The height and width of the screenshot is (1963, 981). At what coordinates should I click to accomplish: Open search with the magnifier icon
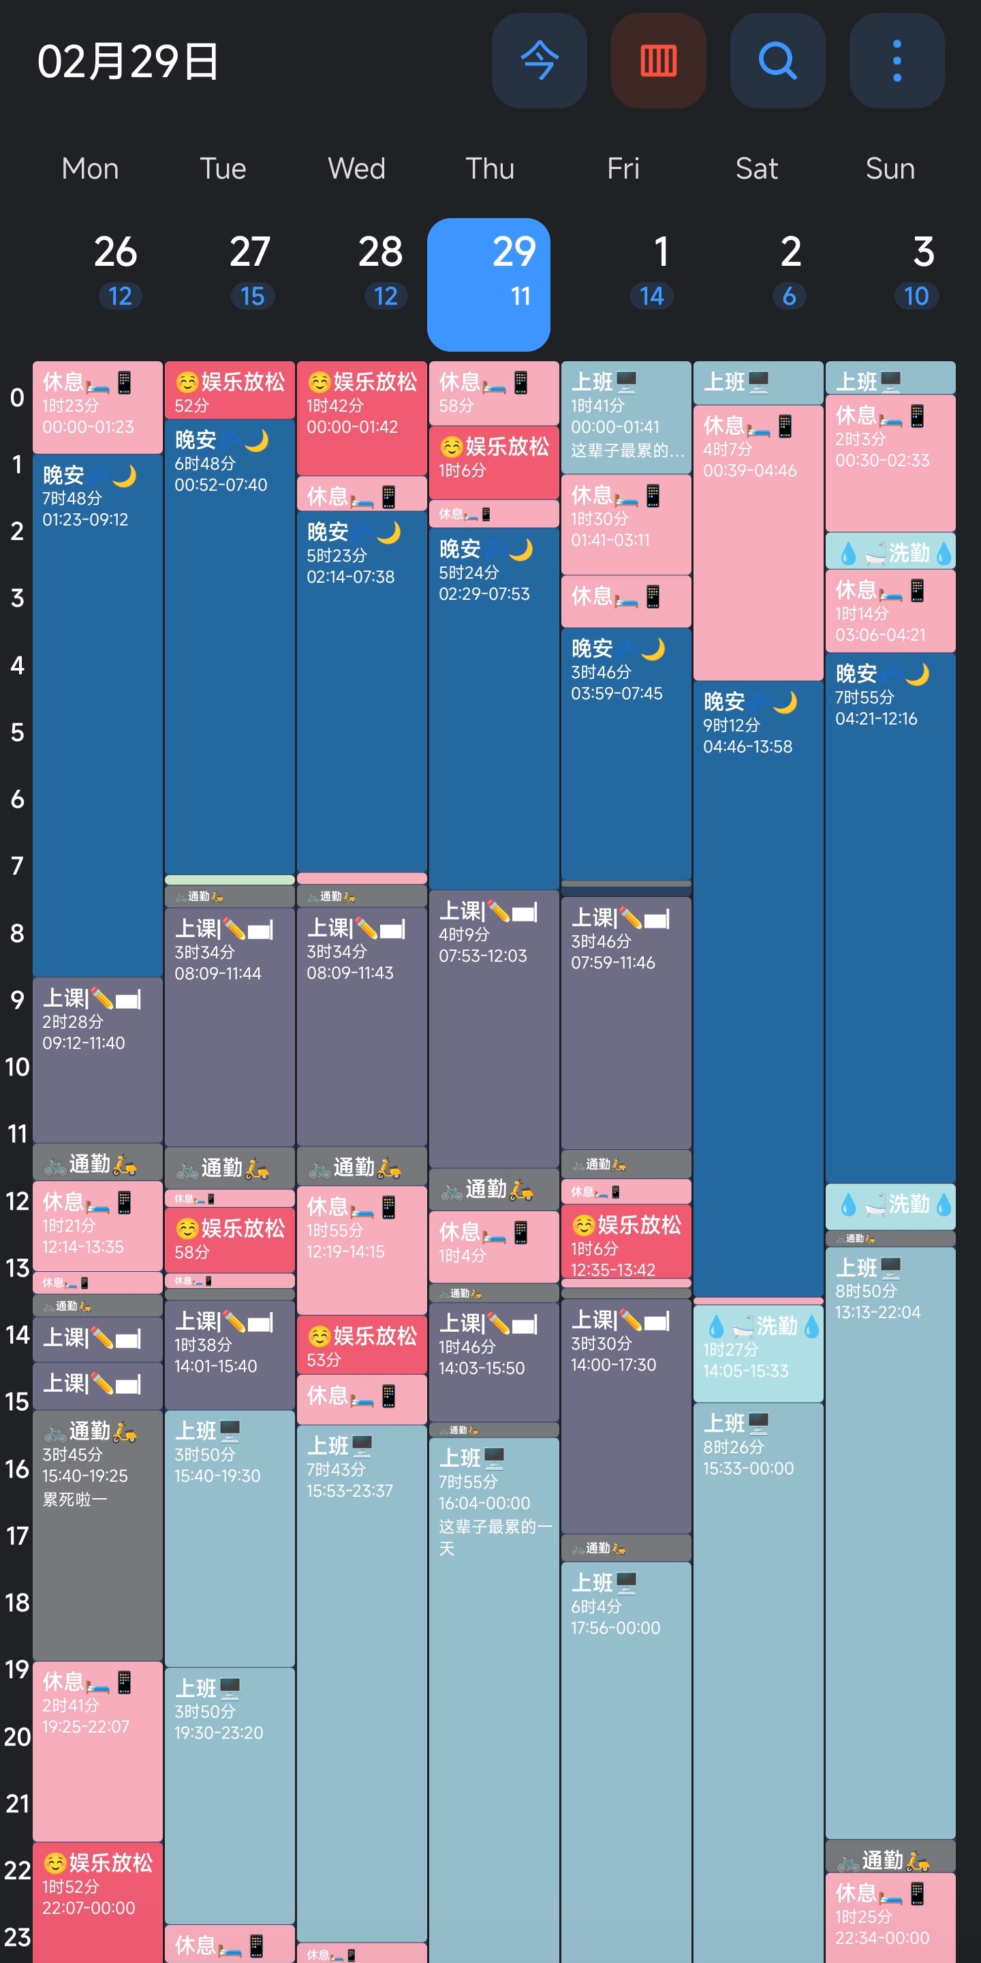tap(777, 60)
